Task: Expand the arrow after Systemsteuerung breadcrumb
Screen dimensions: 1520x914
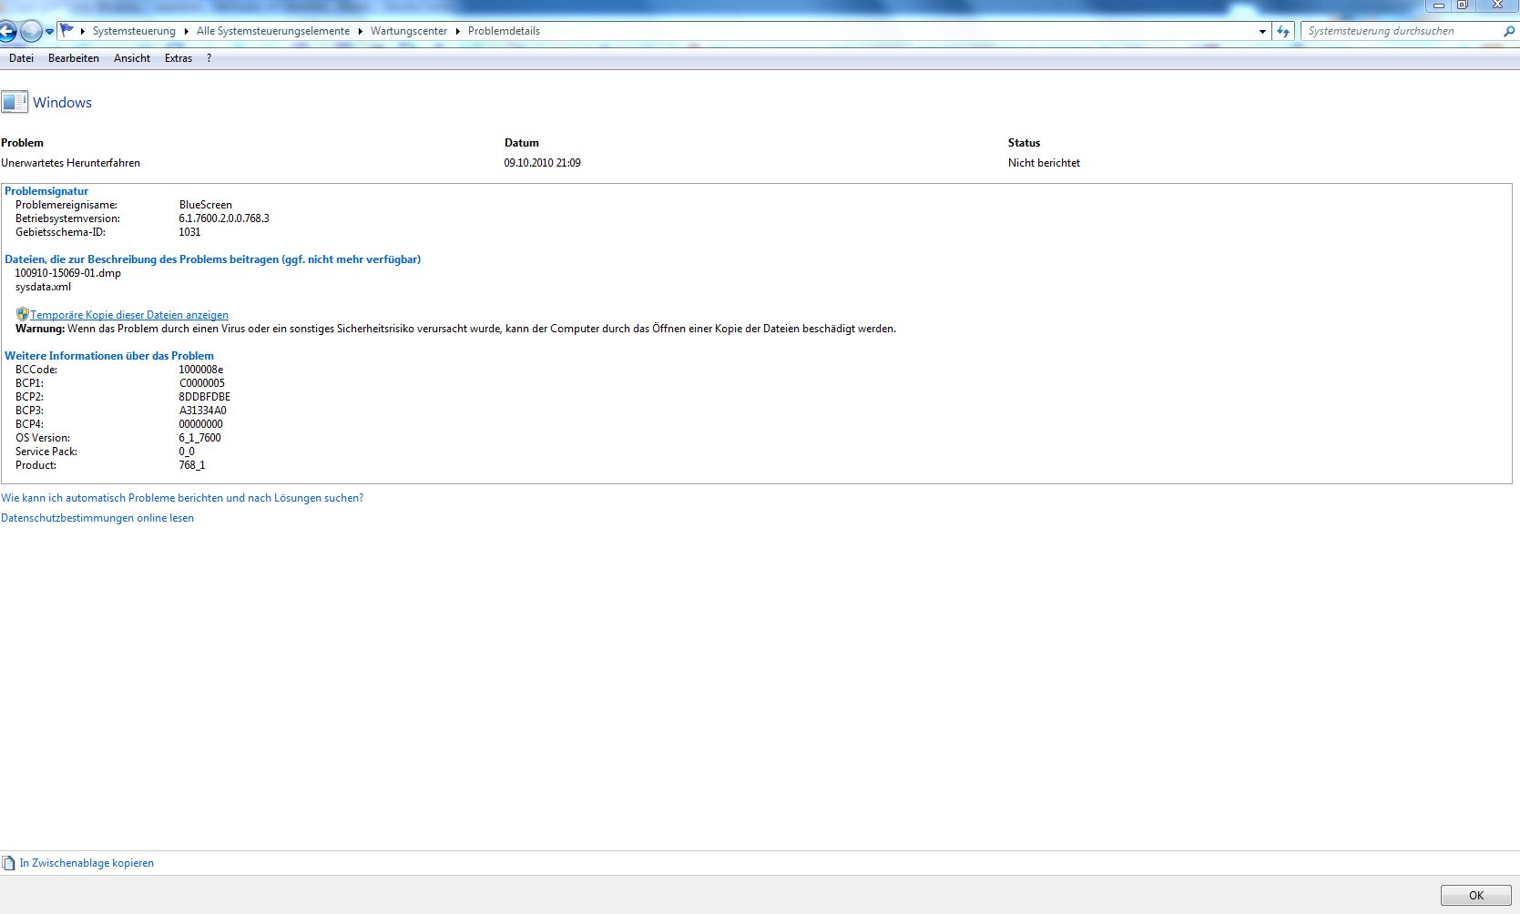Action: point(187,31)
